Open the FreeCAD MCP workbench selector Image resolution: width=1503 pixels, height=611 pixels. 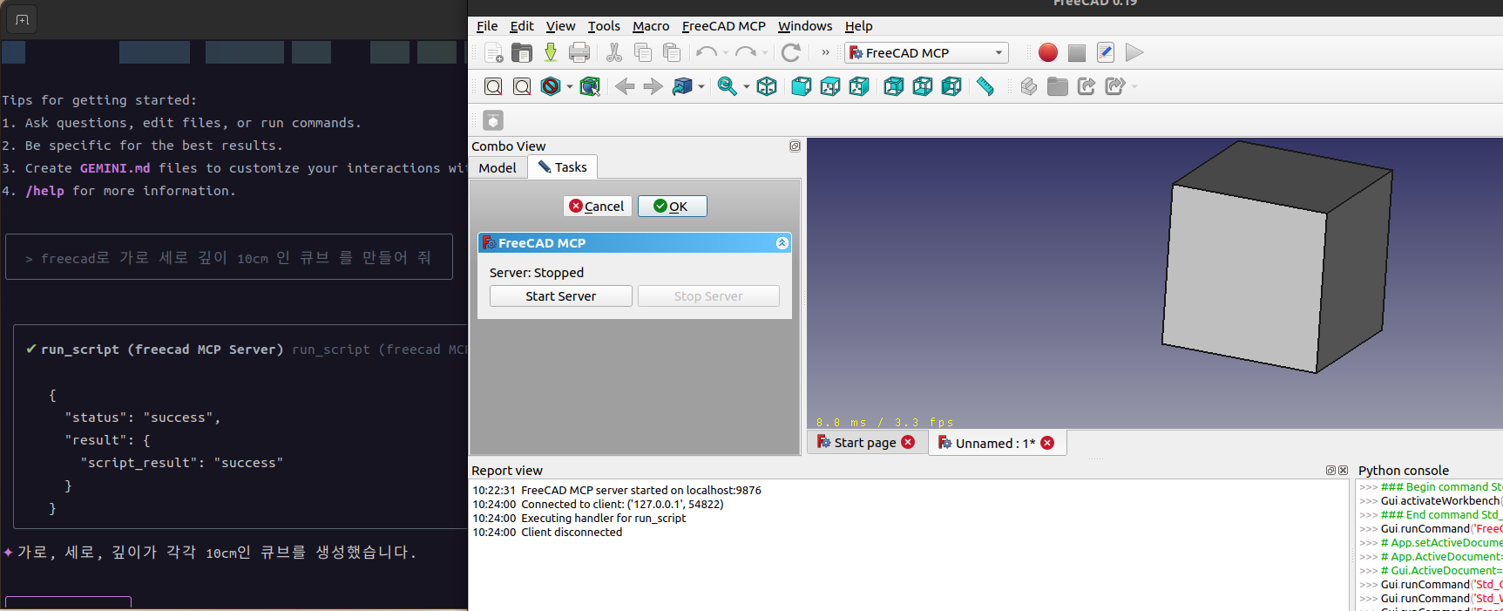click(926, 52)
